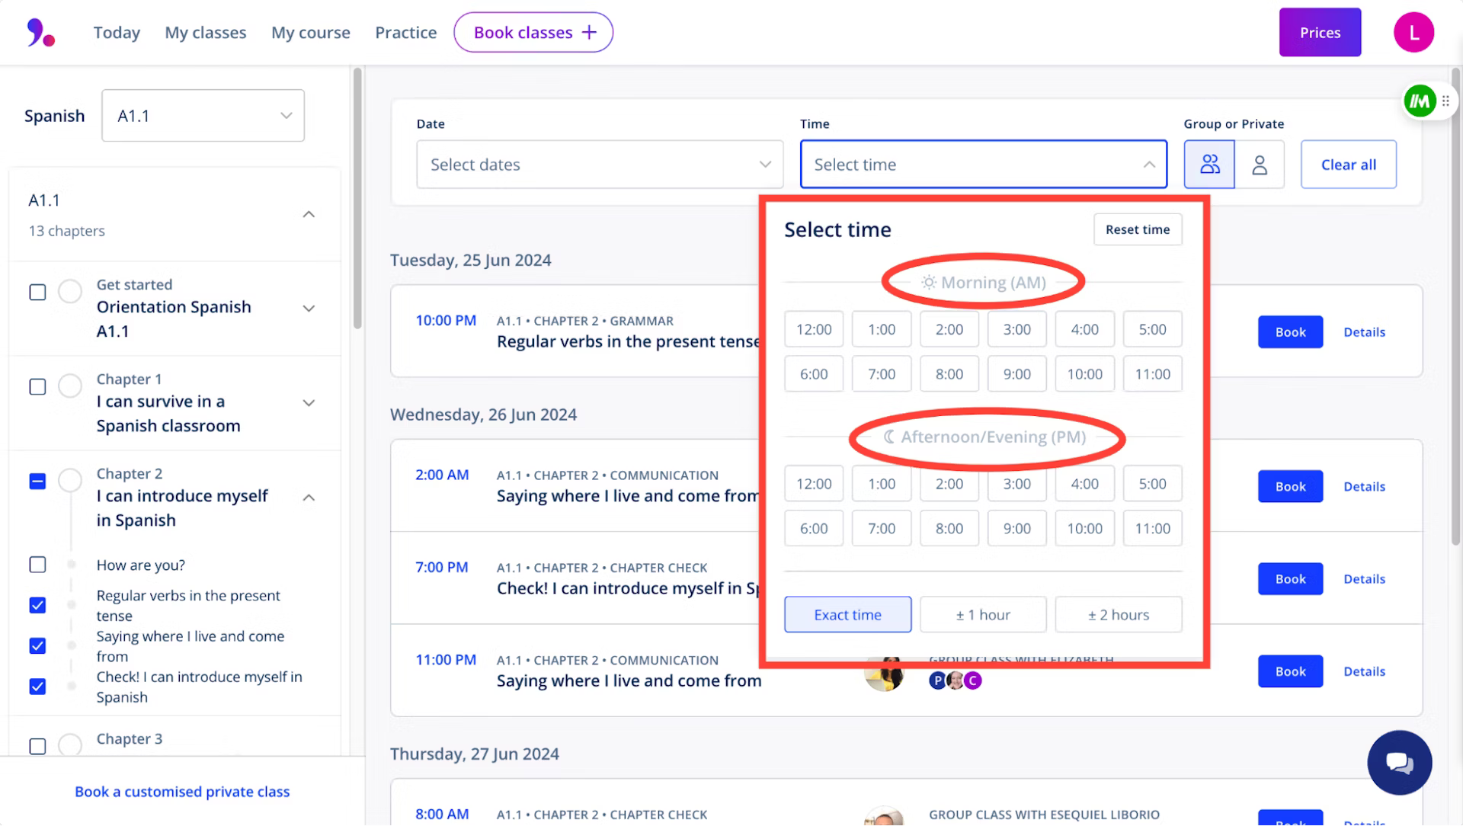Open the live chat bubble
This screenshot has width=1463, height=826.
tap(1399, 763)
